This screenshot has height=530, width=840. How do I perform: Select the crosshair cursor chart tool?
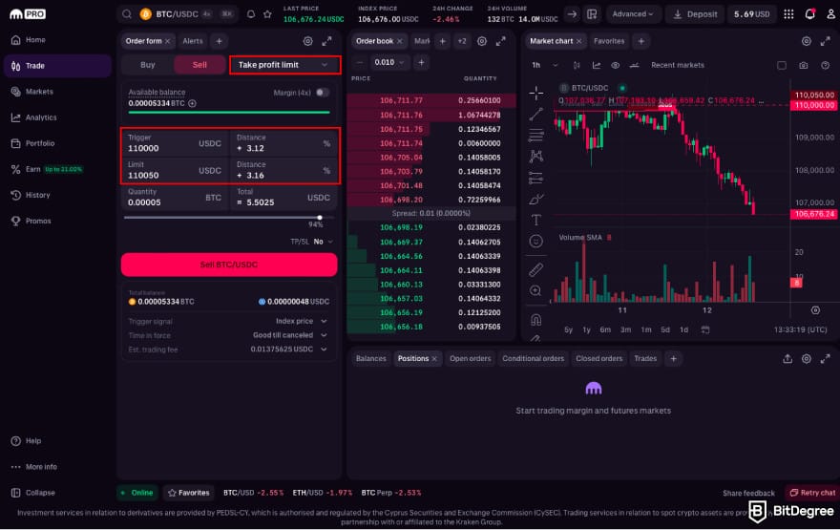(x=535, y=93)
